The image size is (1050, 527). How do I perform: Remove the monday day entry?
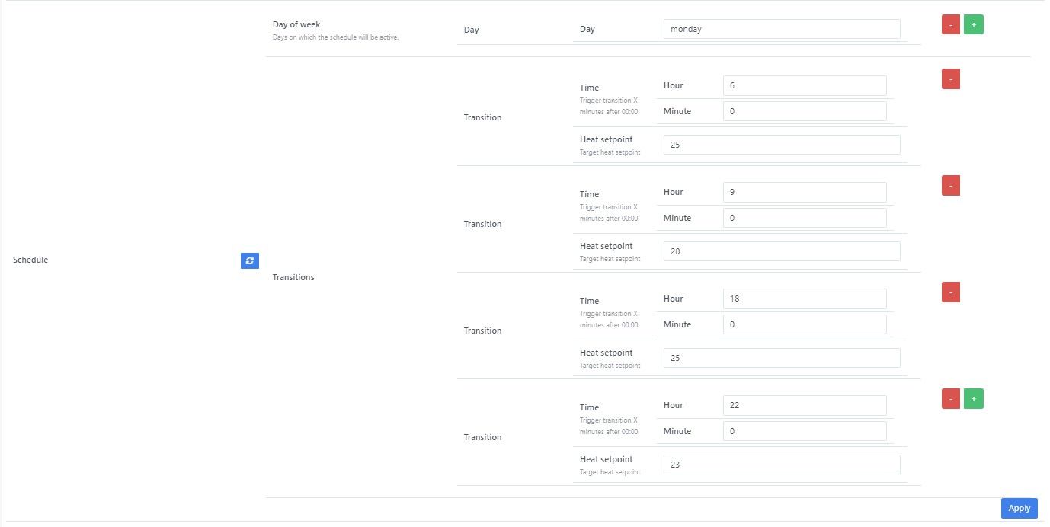pos(950,25)
